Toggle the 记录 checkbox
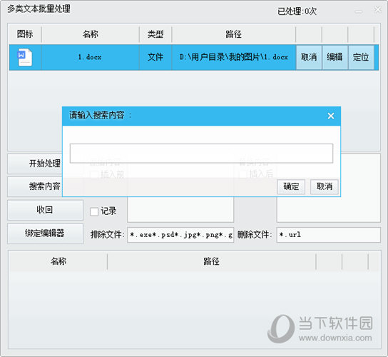 94,211
